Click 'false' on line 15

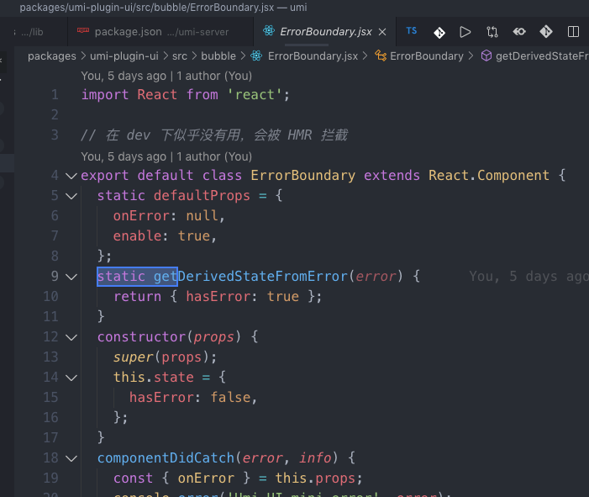pyautogui.click(x=230, y=398)
